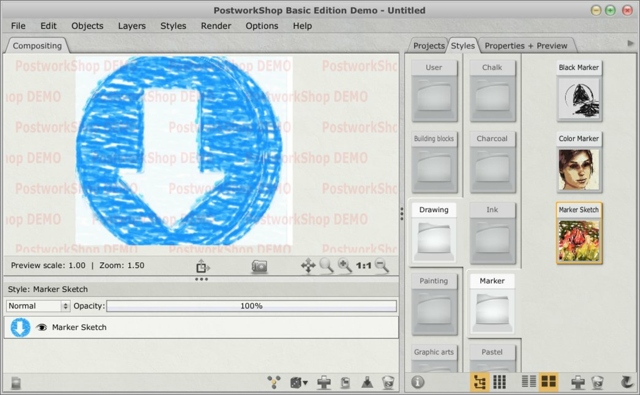Open the Render menu

tap(216, 26)
